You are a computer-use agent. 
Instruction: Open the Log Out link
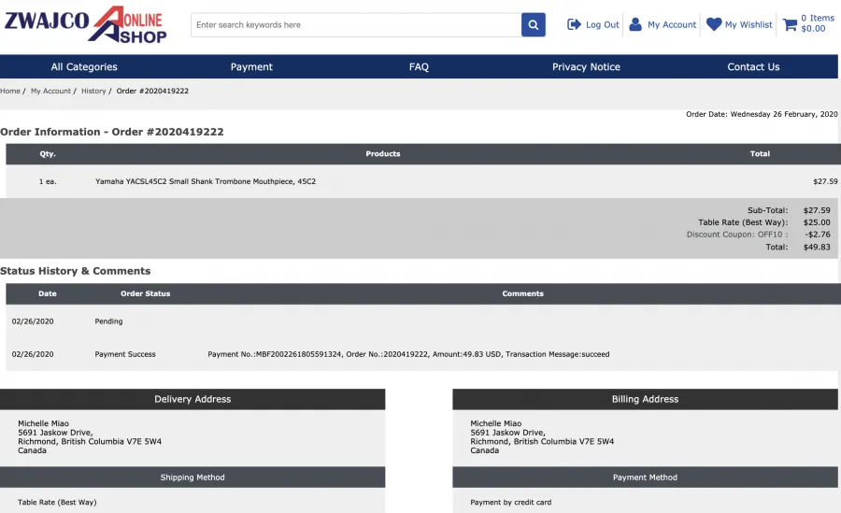tap(603, 24)
